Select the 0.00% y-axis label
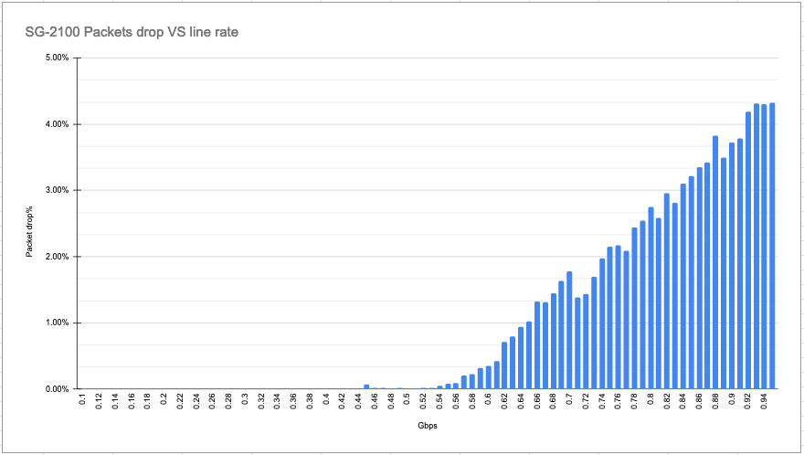Image resolution: width=804 pixels, height=455 pixels. pyautogui.click(x=57, y=389)
